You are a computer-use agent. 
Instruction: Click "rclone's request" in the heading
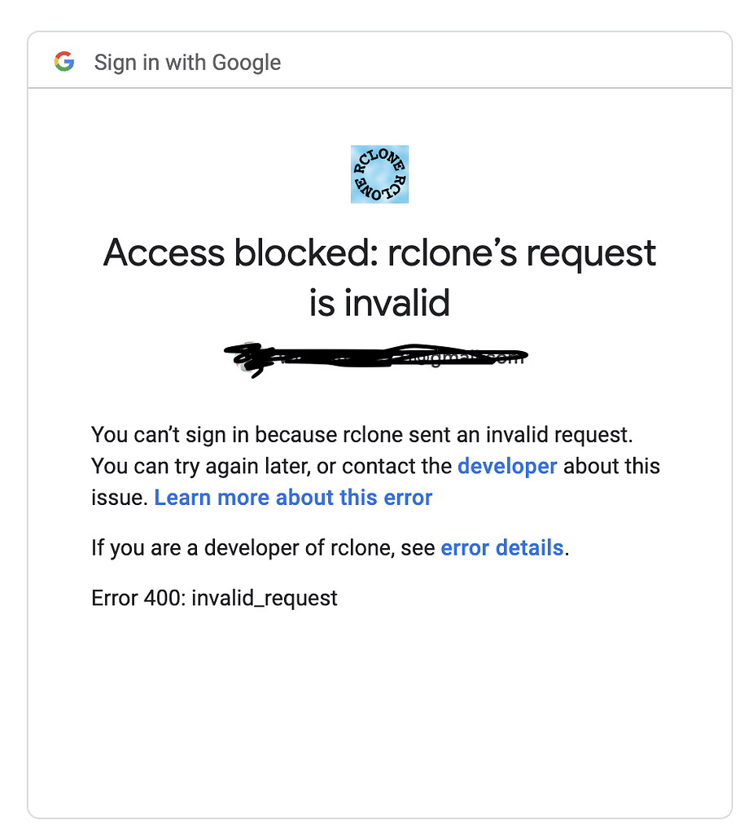tap(521, 252)
